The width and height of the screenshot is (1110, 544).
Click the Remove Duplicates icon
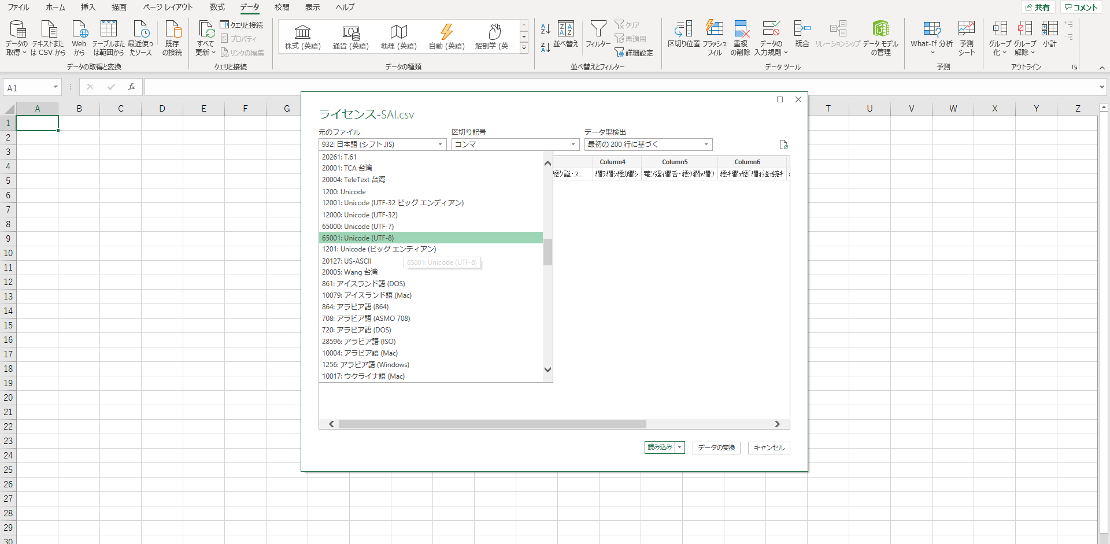740,29
